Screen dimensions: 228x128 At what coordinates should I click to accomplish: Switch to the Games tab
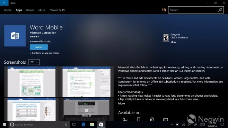pos(30,10)
